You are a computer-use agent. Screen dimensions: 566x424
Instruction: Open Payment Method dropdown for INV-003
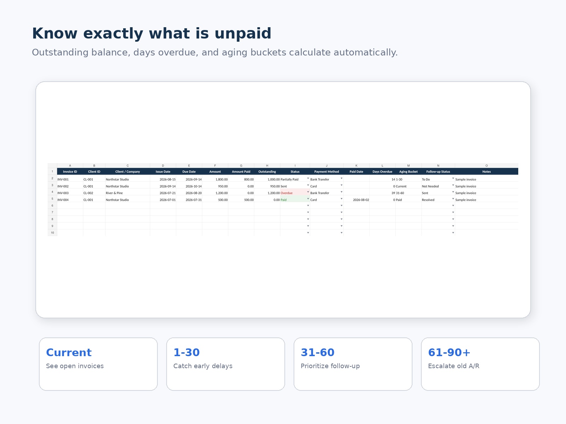(x=341, y=192)
